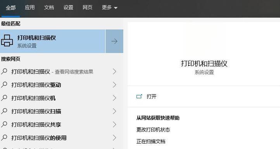
Task: Select the 打印机和扫描仪驱动 web suggestion
Action: 61,85
